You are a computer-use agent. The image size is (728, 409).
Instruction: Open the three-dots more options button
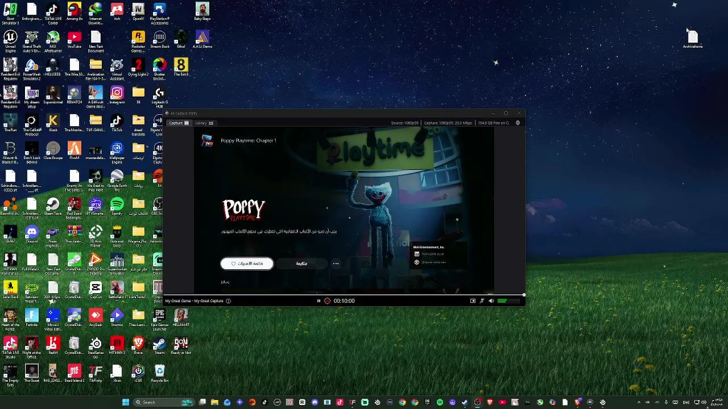(x=336, y=263)
